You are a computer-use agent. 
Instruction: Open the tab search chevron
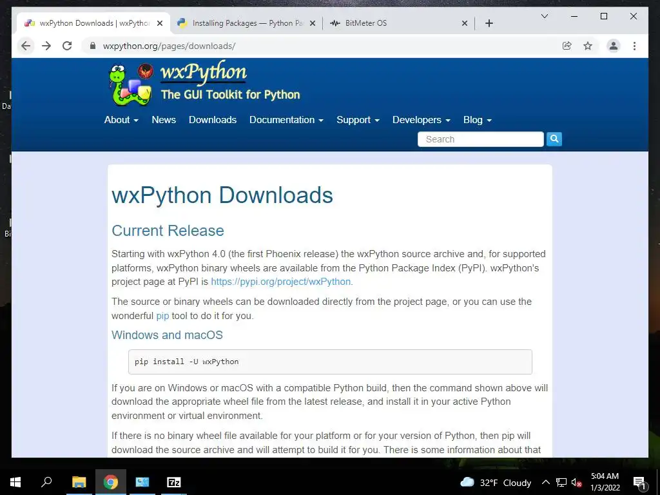[544, 16]
